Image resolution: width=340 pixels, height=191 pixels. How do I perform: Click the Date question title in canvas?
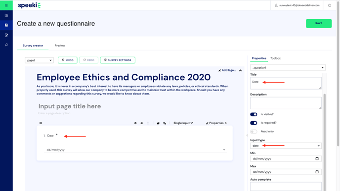(x=50, y=136)
